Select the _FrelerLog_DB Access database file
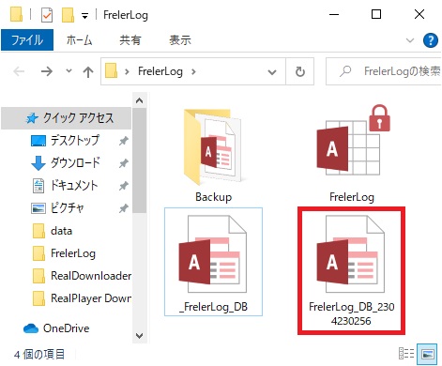This screenshot has height=366, width=442. point(213,262)
